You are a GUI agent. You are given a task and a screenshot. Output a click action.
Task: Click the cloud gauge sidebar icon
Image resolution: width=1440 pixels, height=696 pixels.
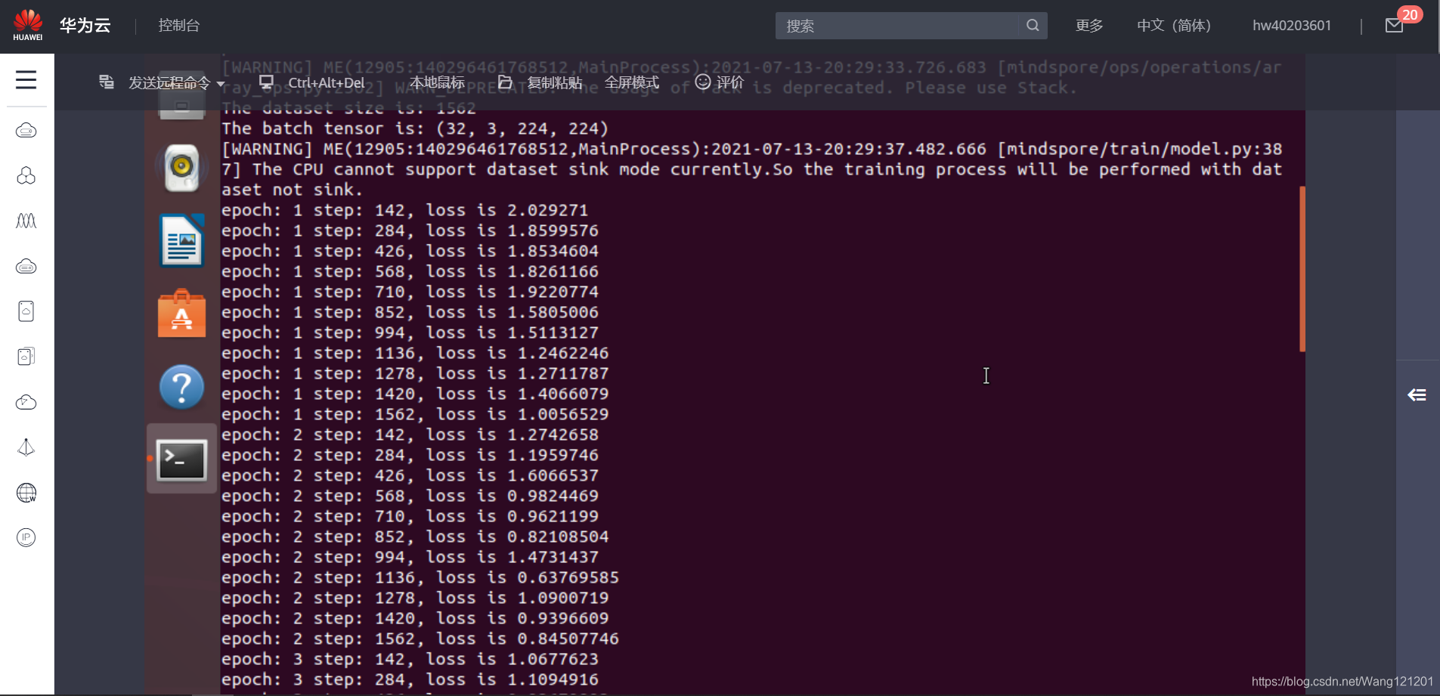click(x=26, y=402)
